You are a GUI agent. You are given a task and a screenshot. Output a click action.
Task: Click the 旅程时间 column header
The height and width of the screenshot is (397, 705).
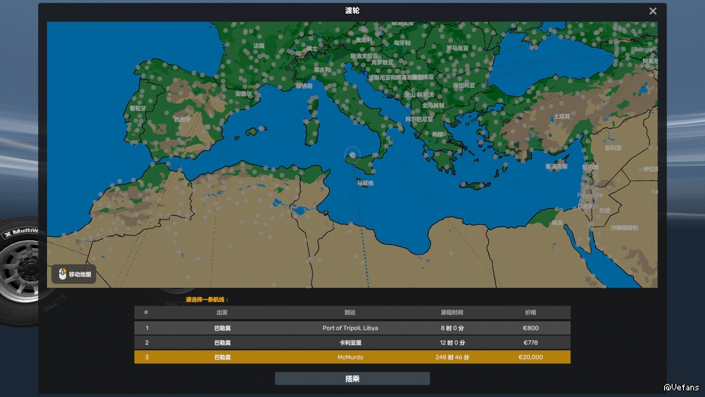coord(452,312)
